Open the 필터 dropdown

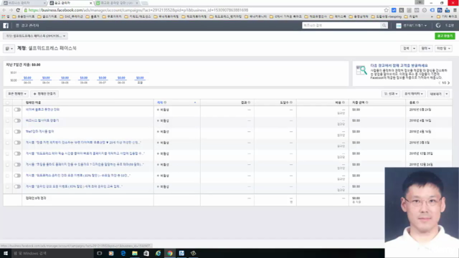coord(425,49)
